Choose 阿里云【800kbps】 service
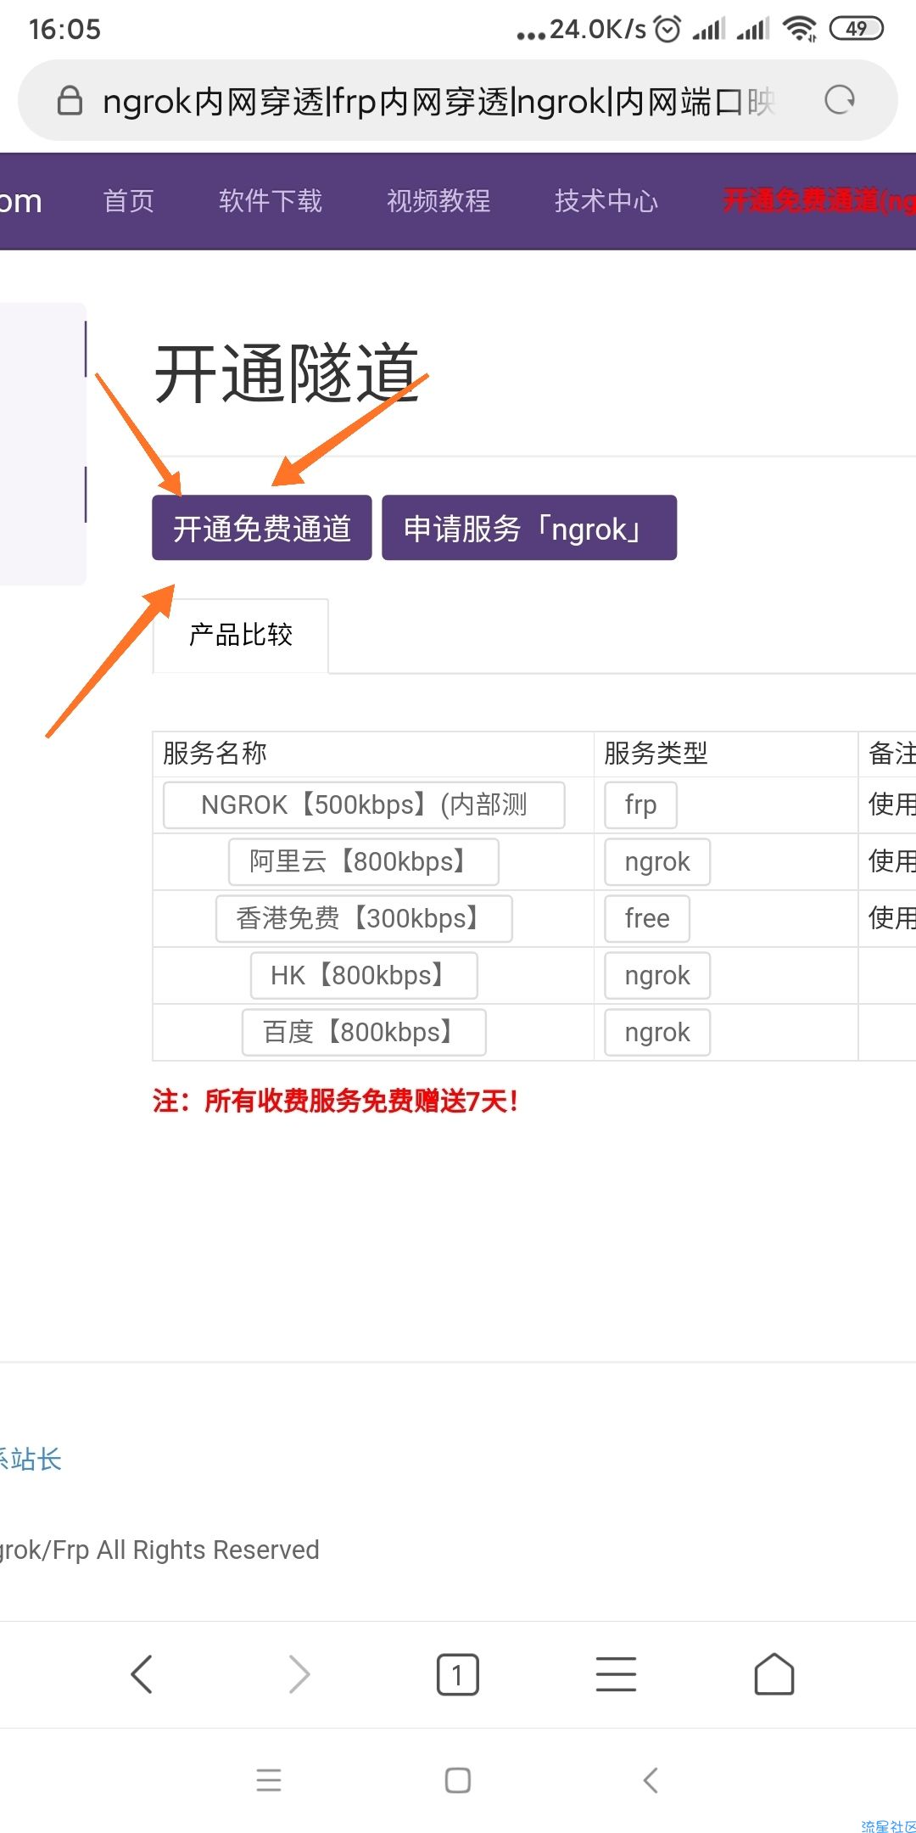This screenshot has width=916, height=1833. [x=364, y=861]
